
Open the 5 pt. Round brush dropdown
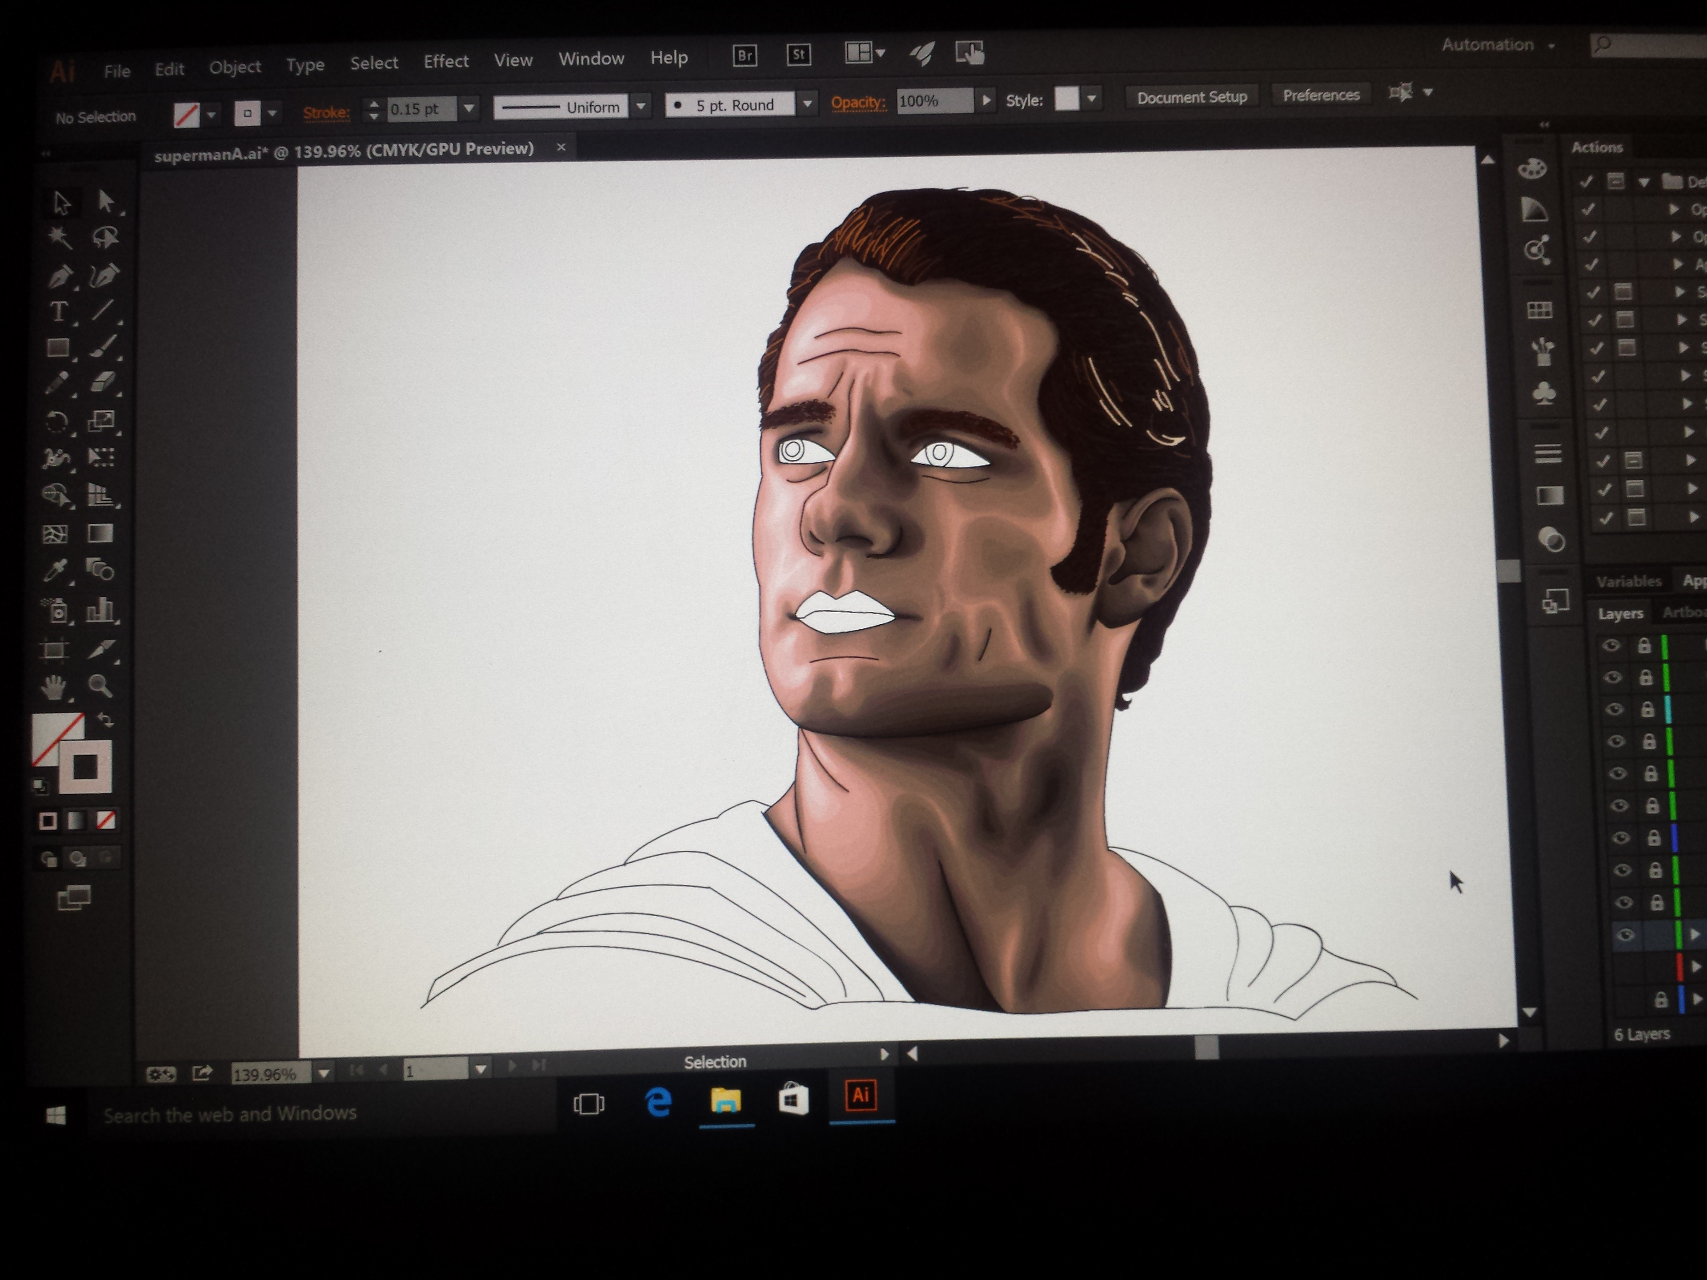click(x=807, y=104)
